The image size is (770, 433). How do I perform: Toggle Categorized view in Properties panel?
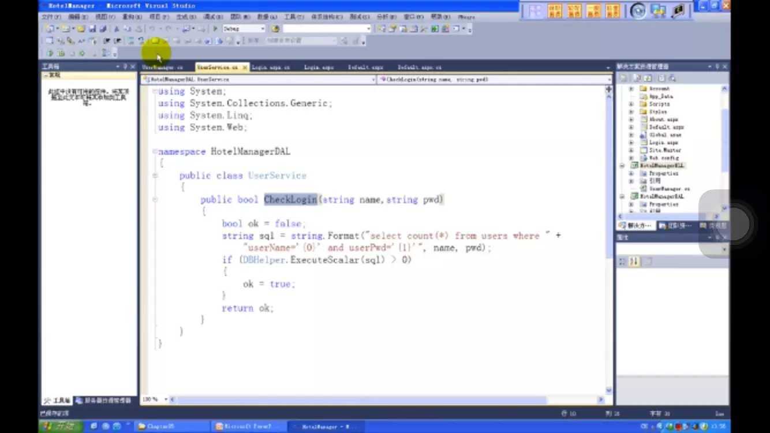point(623,262)
